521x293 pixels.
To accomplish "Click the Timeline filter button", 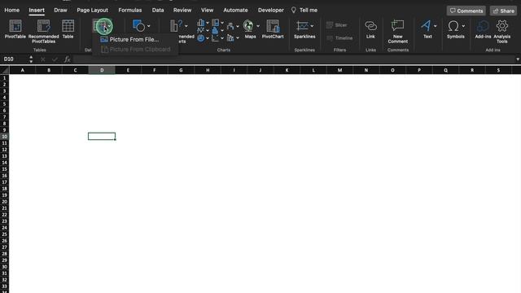I will (x=339, y=38).
